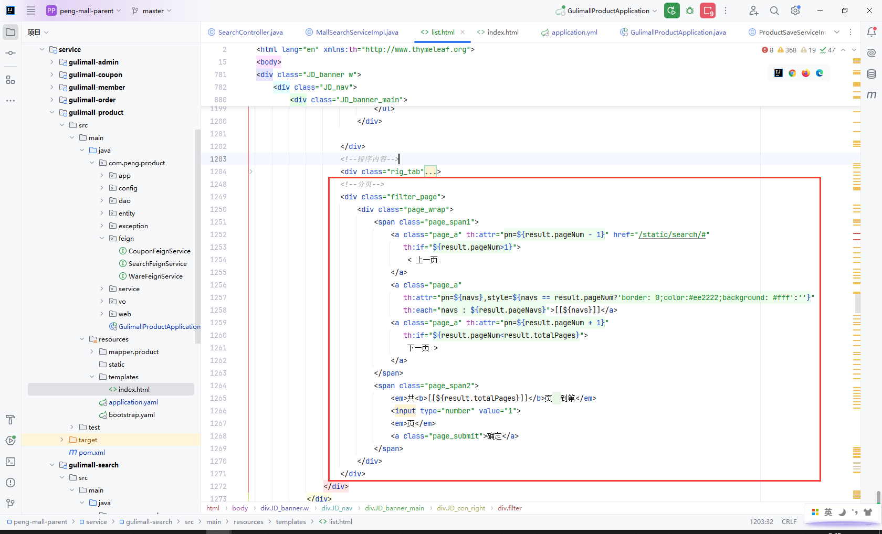Open the Services tool window
882x534 pixels.
pyautogui.click(x=10, y=441)
